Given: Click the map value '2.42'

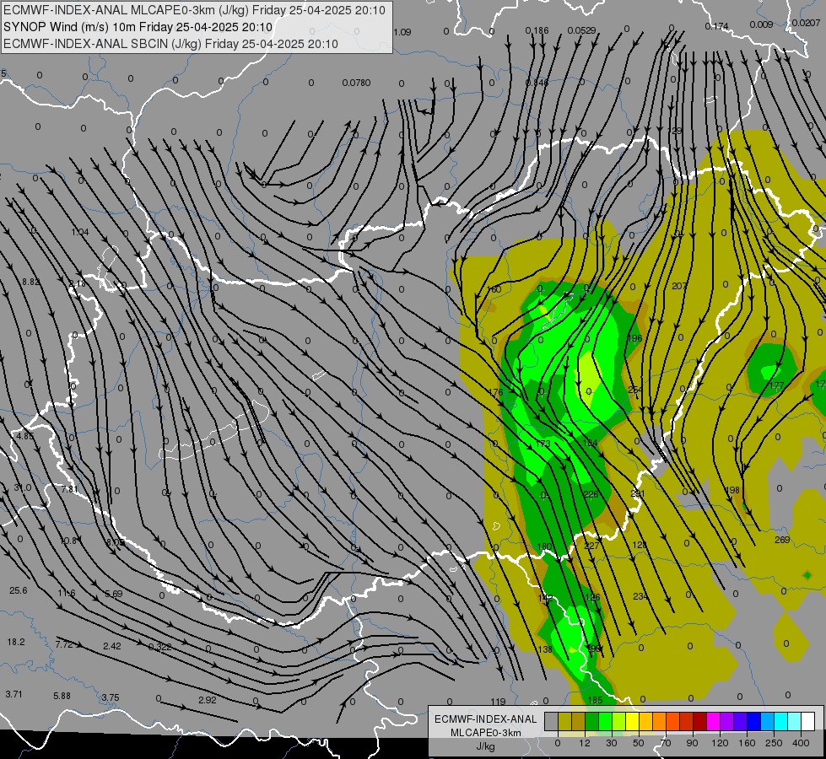Looking at the screenshot, I should point(111,646).
